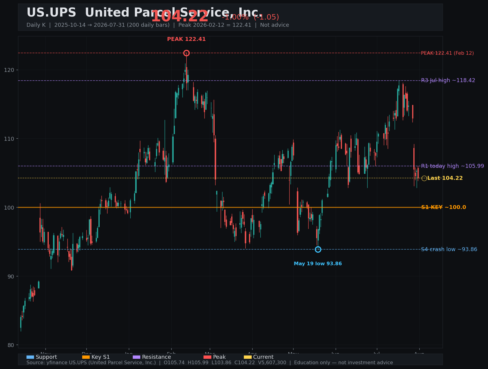Click the "S4 crash low ~93.86" label
Image resolution: width=488 pixels, height=369 pixels.
click(x=449, y=249)
